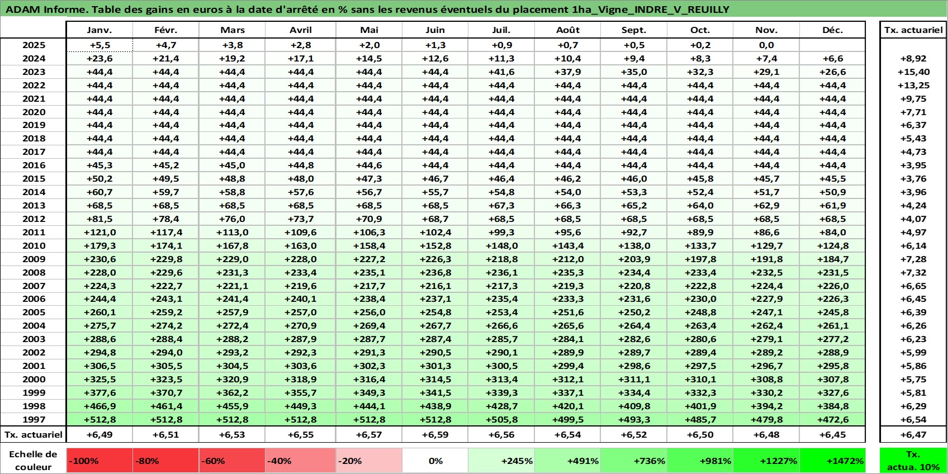948x474 pixels.
Task: Select the +1472% green legend swatch
Action: coord(832,461)
